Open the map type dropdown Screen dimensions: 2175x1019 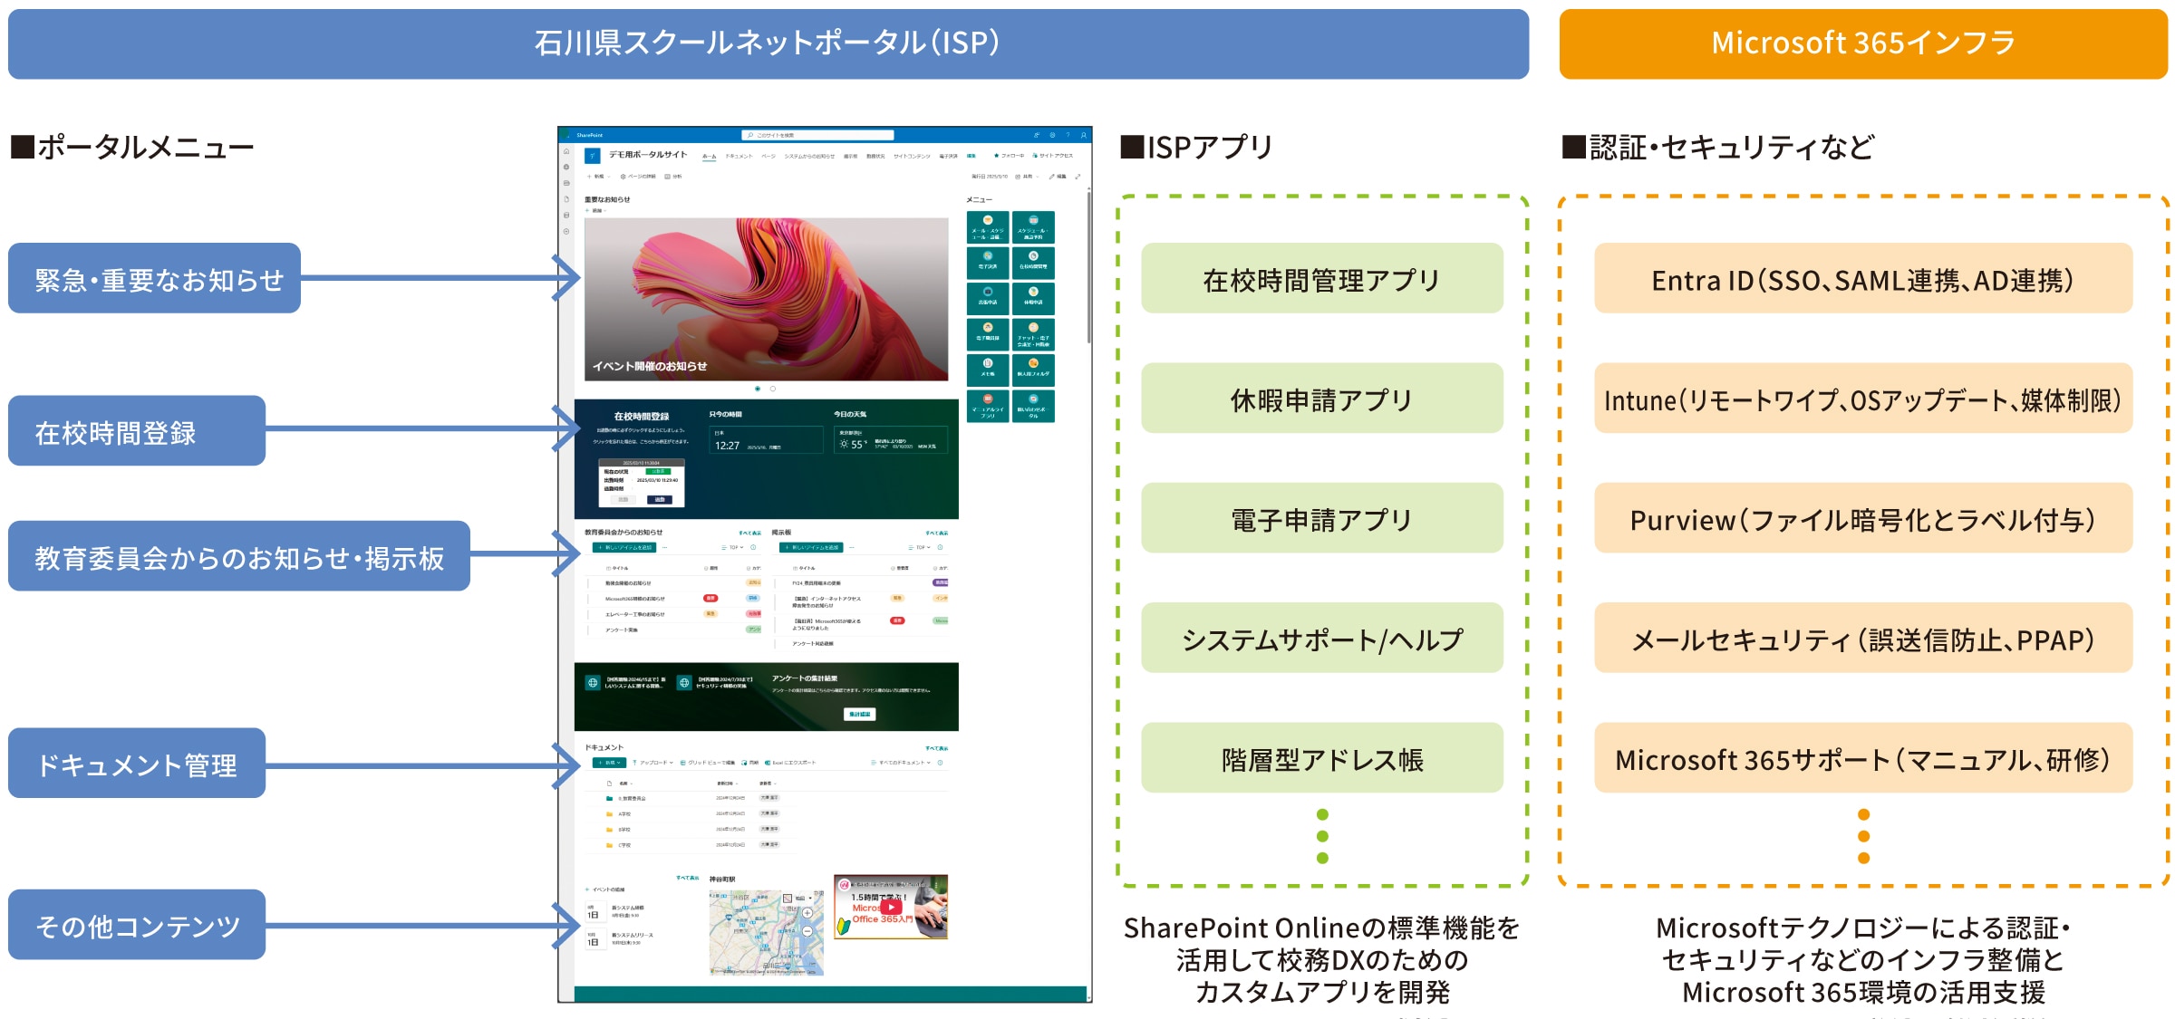(798, 898)
